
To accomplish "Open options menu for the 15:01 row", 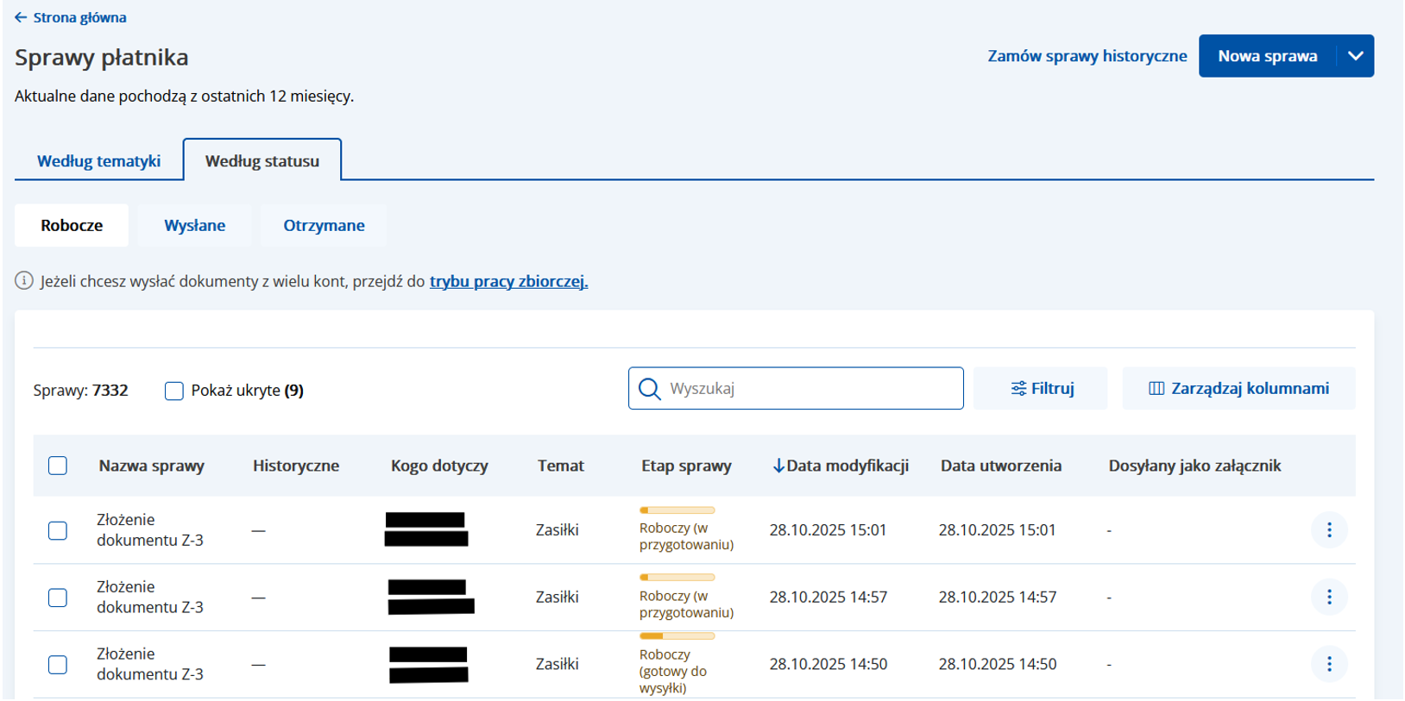I will (1328, 530).
